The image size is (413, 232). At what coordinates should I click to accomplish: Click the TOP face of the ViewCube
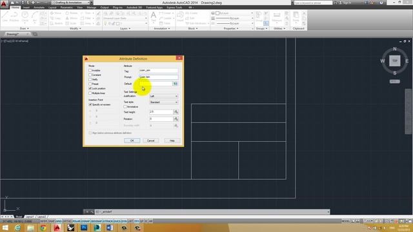pos(394,61)
